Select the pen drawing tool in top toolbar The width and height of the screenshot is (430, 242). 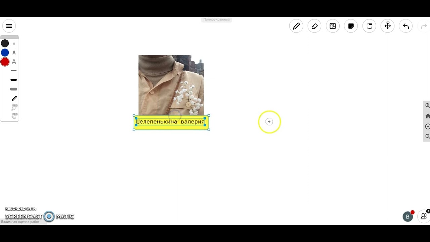click(x=296, y=26)
